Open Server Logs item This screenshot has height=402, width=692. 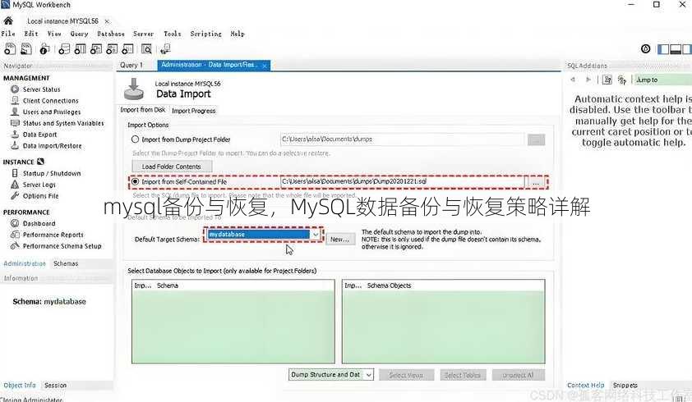point(39,185)
